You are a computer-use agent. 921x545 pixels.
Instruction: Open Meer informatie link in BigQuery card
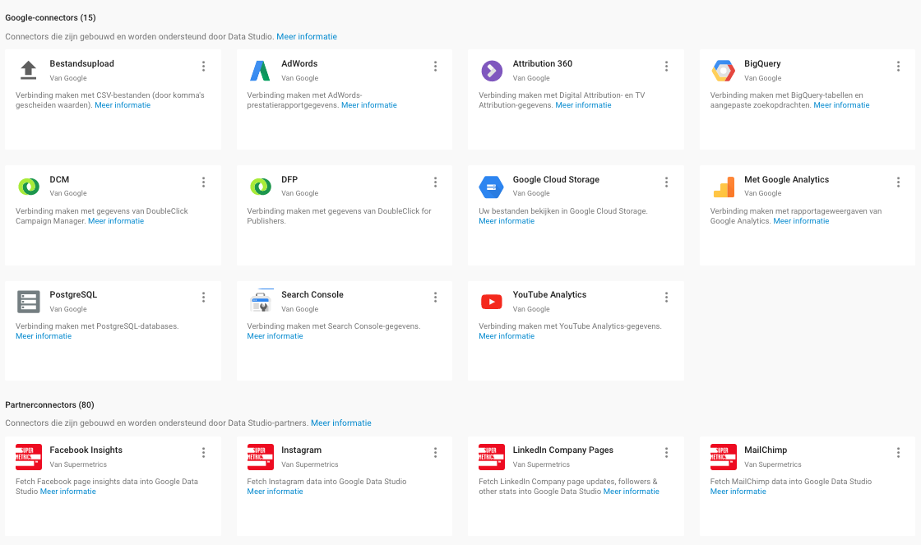click(x=841, y=105)
